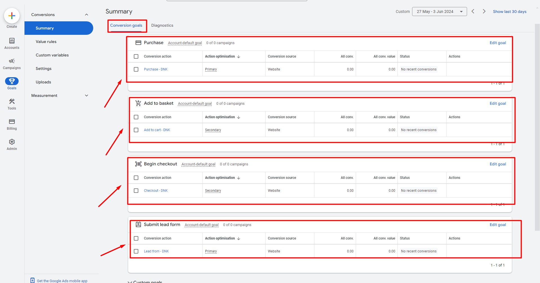This screenshot has height=283, width=540.
Task: Tick the Checkout - DNK row checkbox
Action: 136,191
